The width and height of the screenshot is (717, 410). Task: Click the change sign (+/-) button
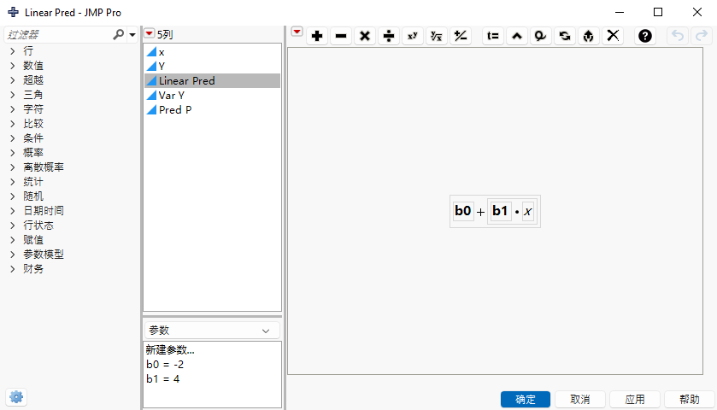point(461,36)
